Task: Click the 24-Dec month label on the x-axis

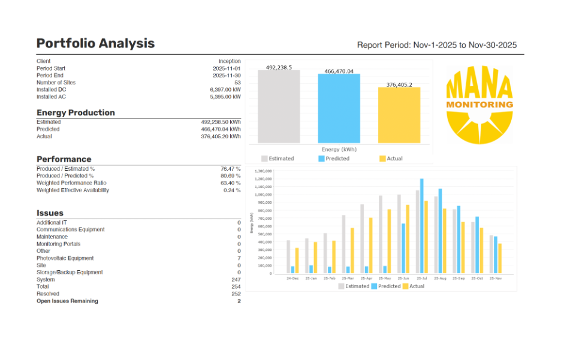Action: tap(292, 279)
